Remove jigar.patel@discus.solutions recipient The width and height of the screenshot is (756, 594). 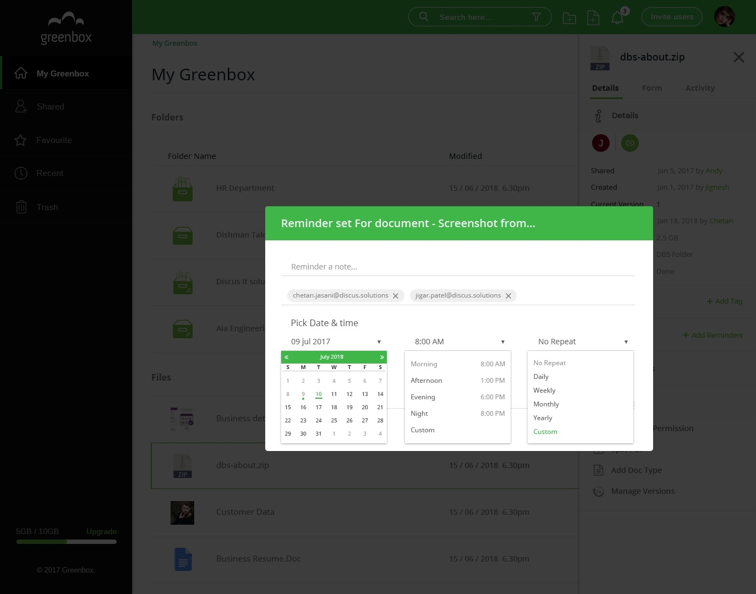click(x=508, y=296)
